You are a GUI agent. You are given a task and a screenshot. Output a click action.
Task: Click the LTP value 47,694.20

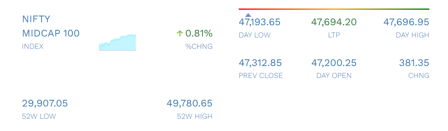(x=334, y=22)
